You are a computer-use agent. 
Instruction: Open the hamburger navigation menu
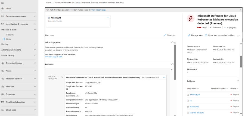(2, 3)
